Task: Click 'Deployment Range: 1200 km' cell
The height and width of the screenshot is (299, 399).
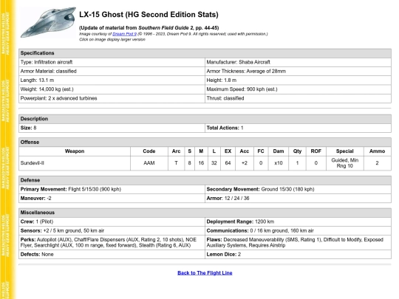Action: tap(298, 221)
